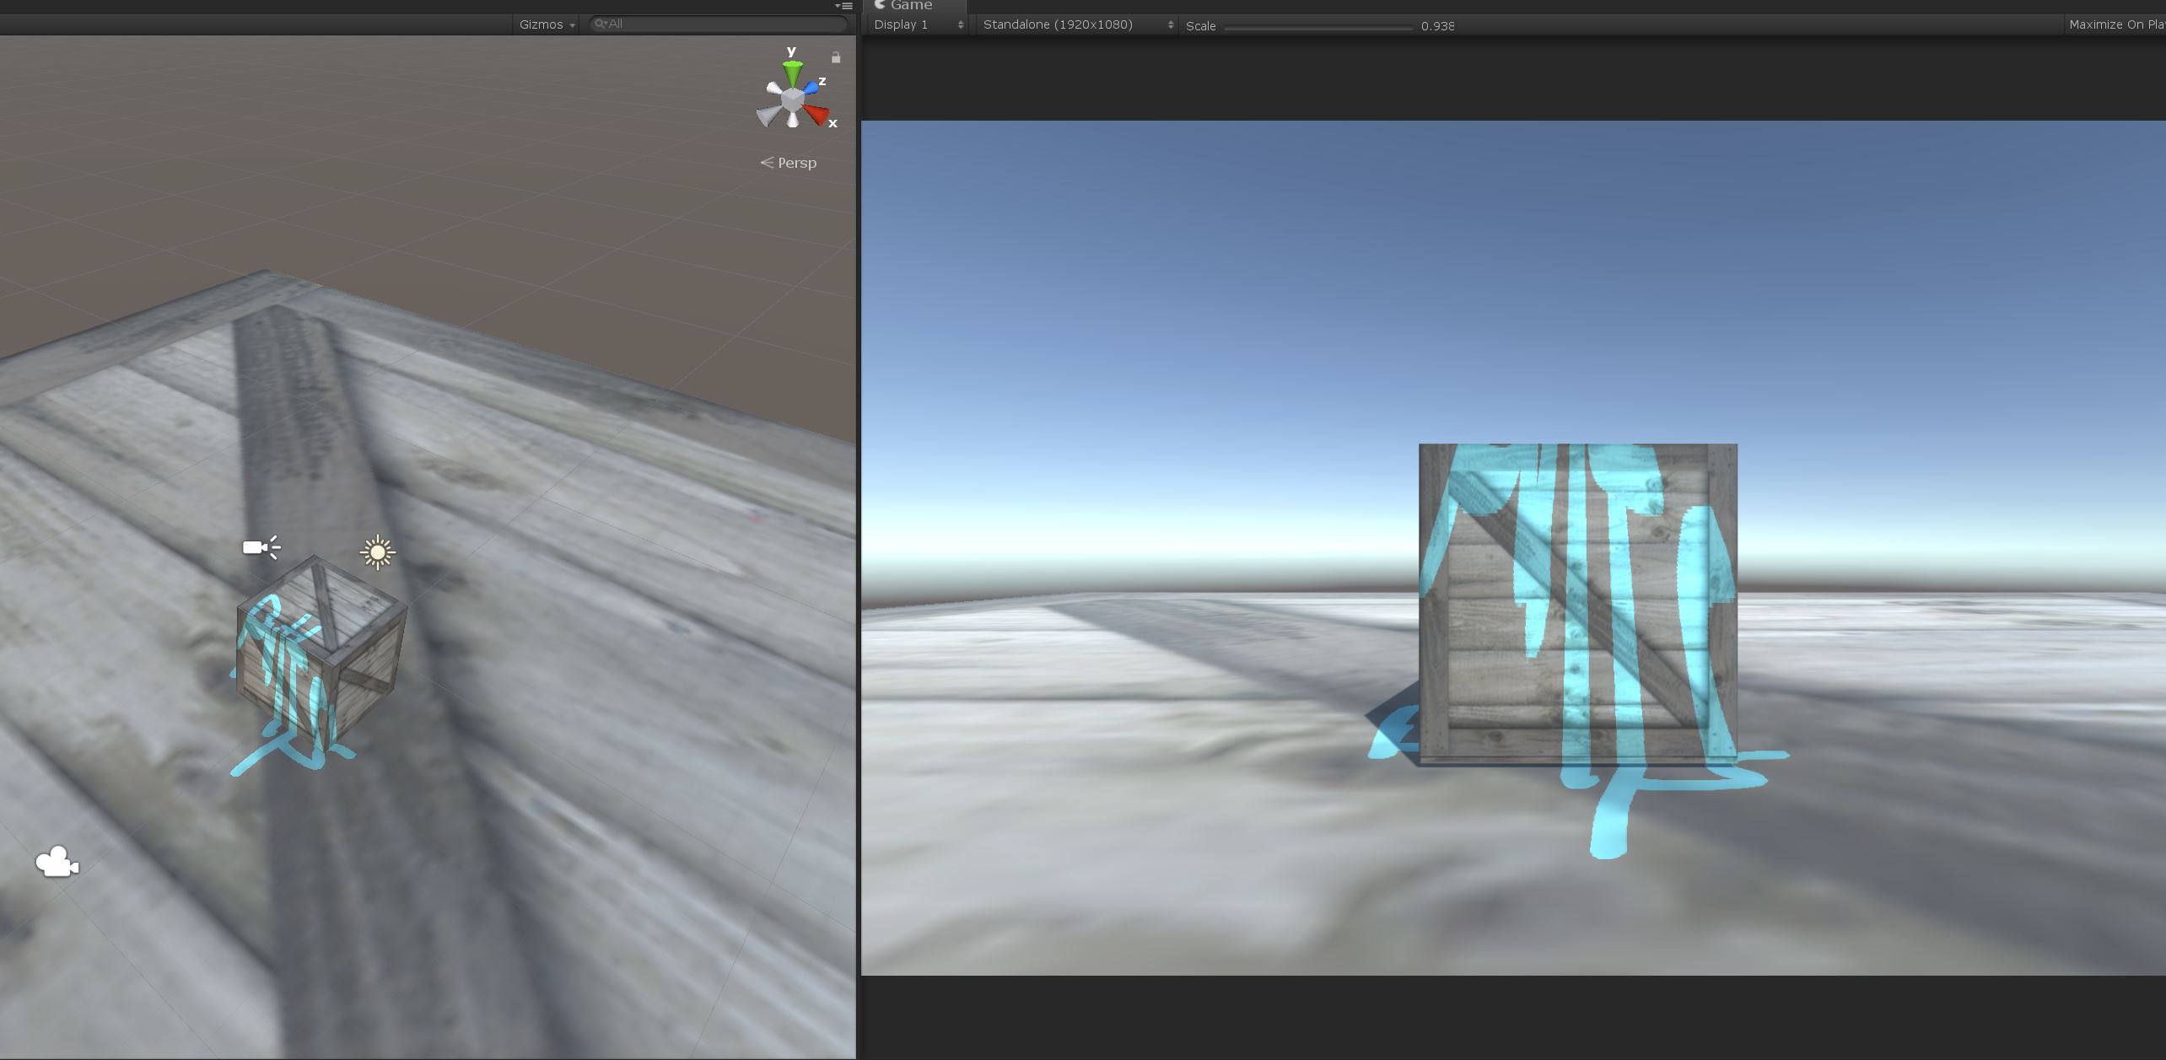The width and height of the screenshot is (2166, 1060).
Task: Open the Gizmos dropdown
Action: click(x=547, y=24)
